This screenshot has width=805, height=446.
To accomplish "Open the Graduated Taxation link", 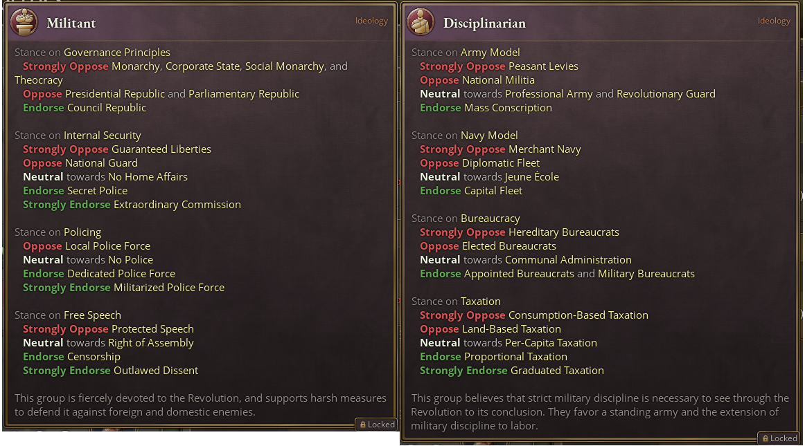I will tap(557, 371).
